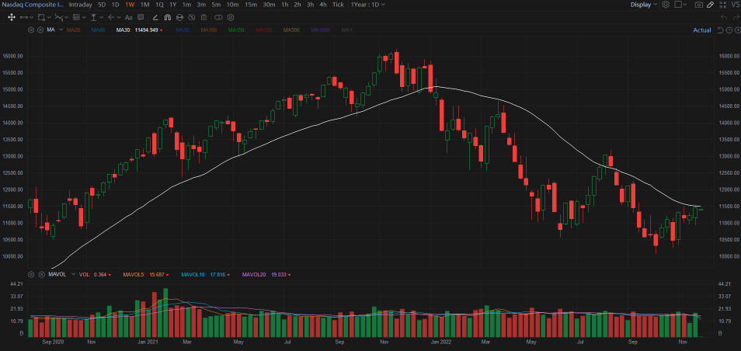The height and width of the screenshot is (351, 741).
Task: Open MA indicator settings gear
Action: (31, 30)
